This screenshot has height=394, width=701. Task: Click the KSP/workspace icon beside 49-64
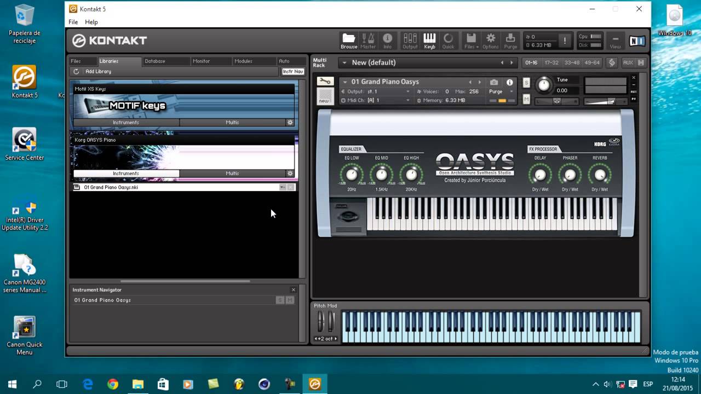click(x=612, y=63)
